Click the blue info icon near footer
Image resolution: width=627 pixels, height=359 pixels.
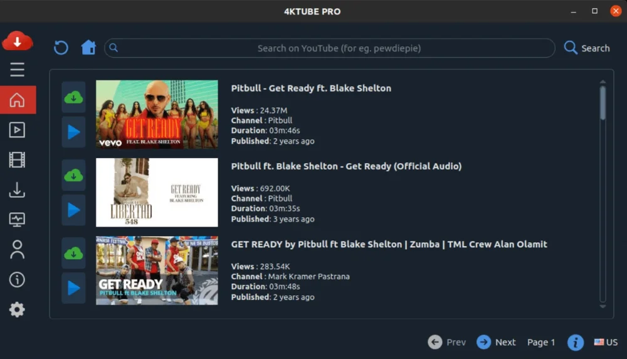576,343
